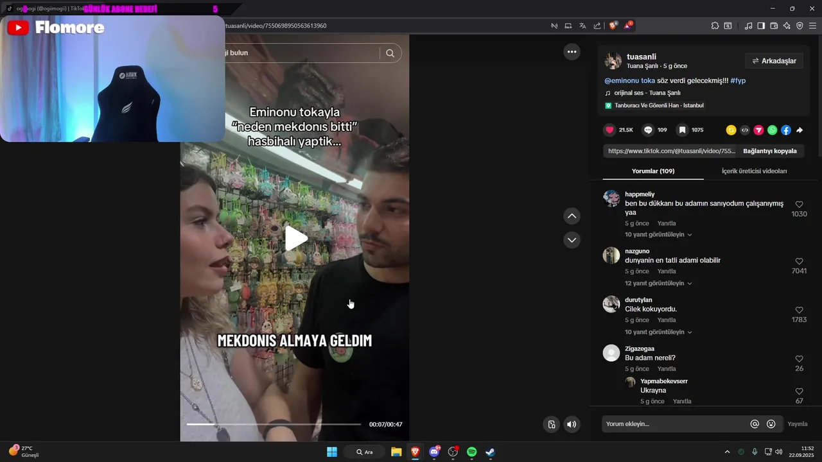Open Steam from the taskbar
Screen dimensions: 822x462
490,452
